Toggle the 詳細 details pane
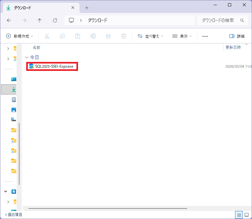This screenshot has width=252, height=219. [237, 36]
